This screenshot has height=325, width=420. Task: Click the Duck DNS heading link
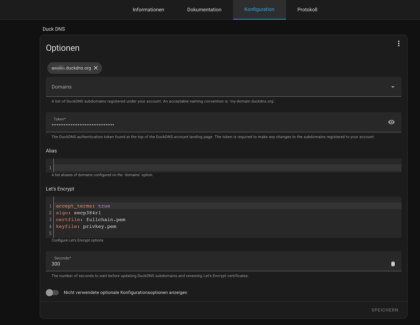(54, 29)
